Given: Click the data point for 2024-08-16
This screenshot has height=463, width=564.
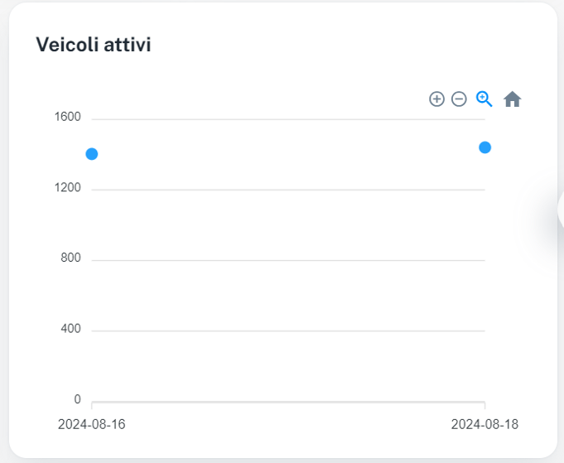Looking at the screenshot, I should click(x=92, y=154).
